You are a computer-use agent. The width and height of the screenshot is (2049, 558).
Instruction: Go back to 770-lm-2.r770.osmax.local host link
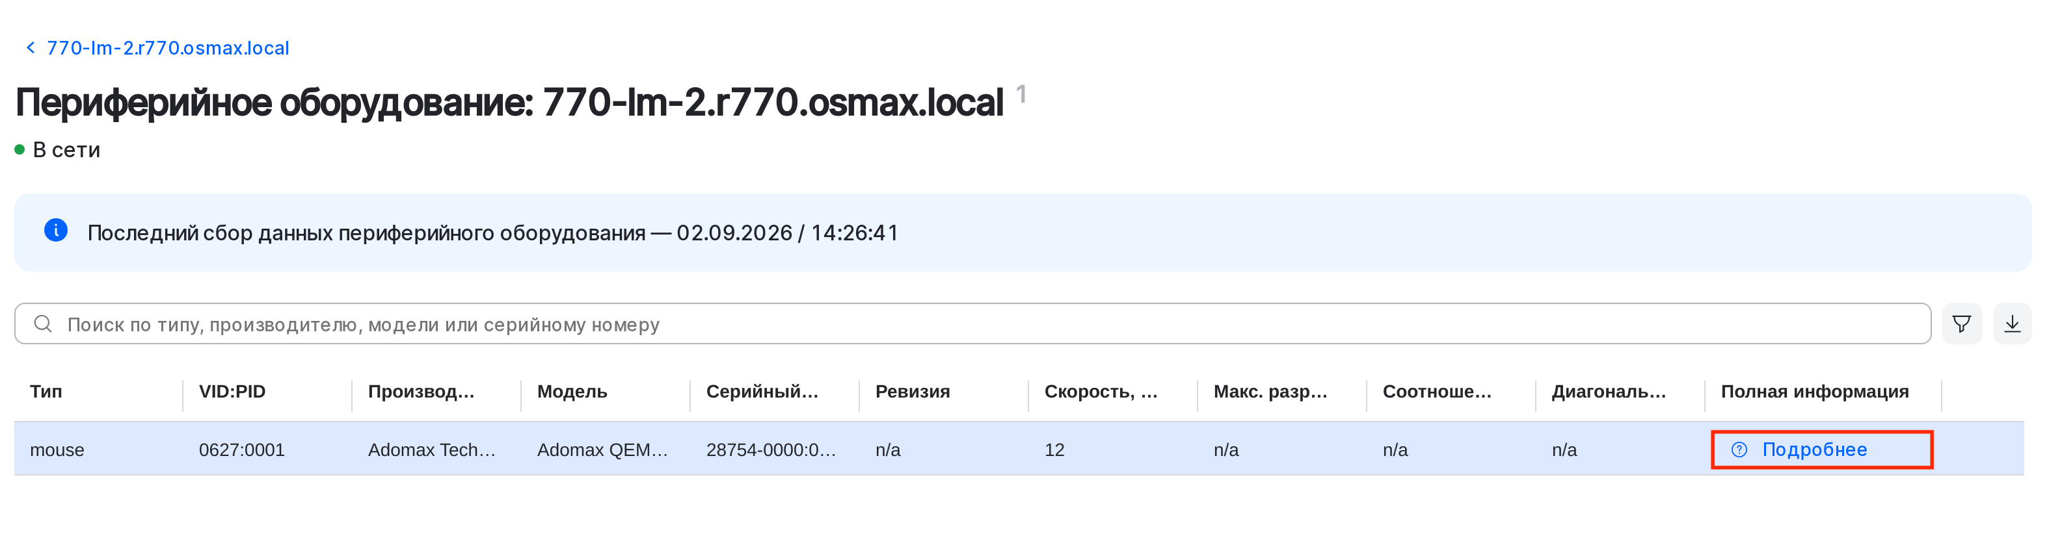[168, 47]
